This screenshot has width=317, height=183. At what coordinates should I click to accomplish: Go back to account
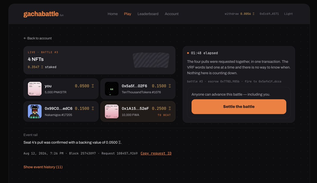pos(38,38)
